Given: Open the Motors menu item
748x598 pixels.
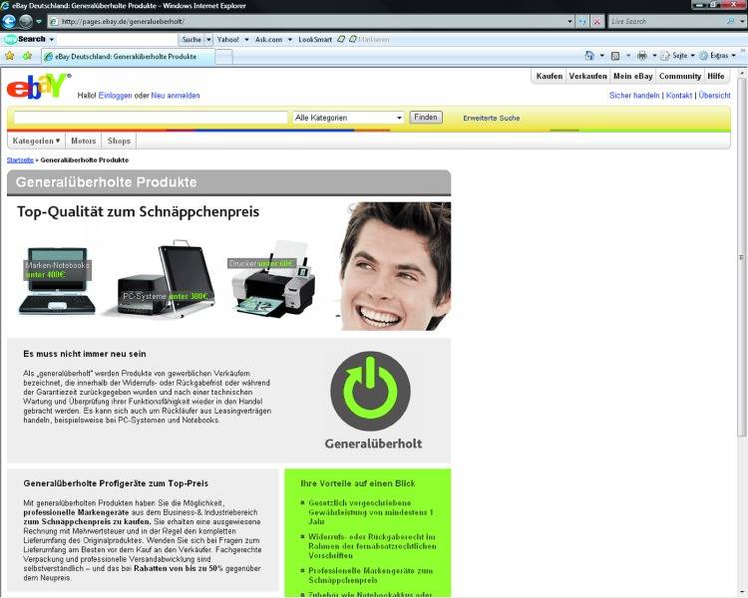Looking at the screenshot, I should point(84,141).
